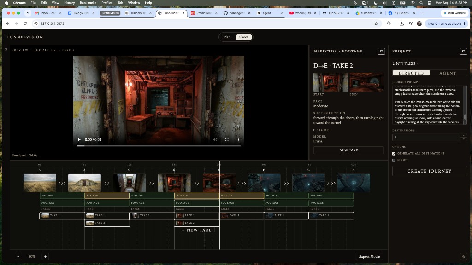Viewport: 472px width, 265px height.
Task: Expand the Prompt section in inspector
Action: 322,130
